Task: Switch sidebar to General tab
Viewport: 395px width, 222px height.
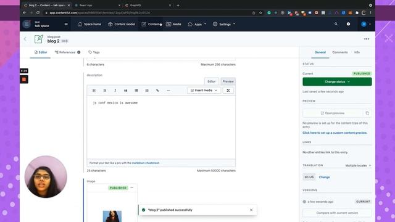Action: point(320,52)
